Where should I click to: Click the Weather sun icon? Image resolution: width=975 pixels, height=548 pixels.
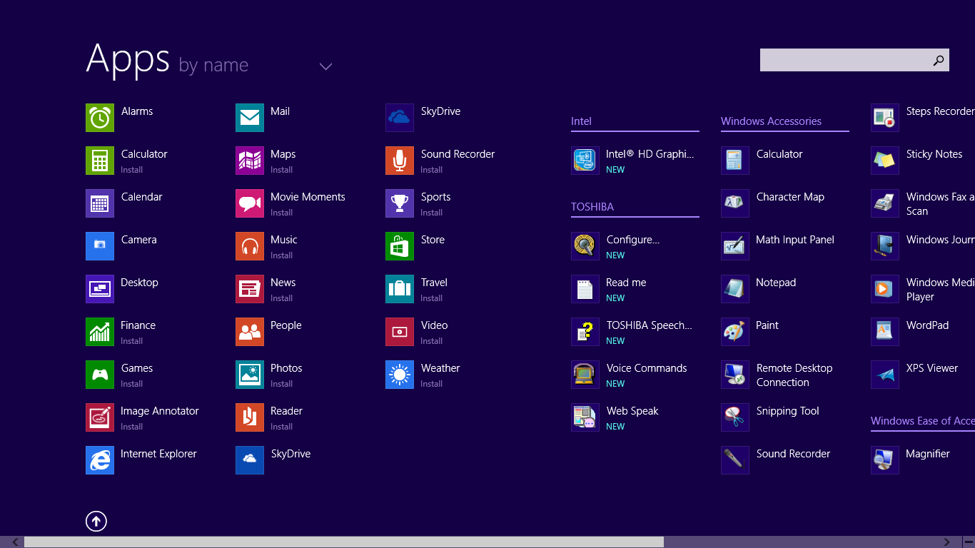pos(400,375)
